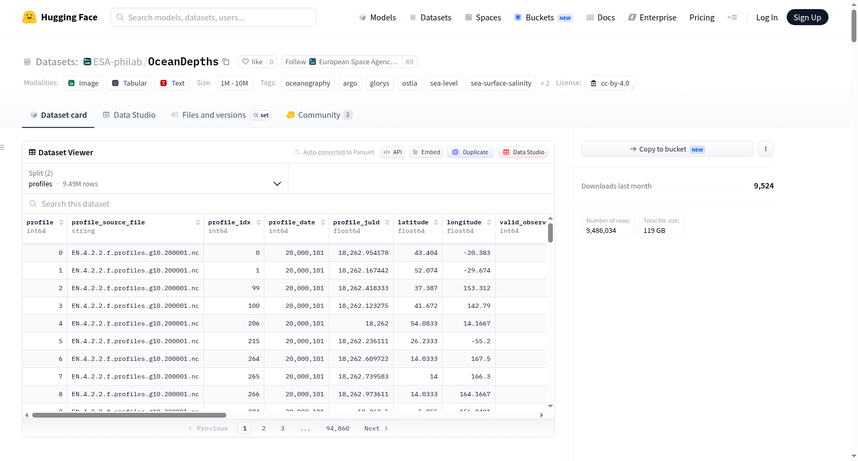Select the argo tag

point(350,83)
